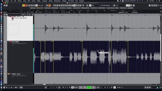The height and width of the screenshot is (91, 162).
Task: Toggle the global Solo S button
Action: coord(26,5)
